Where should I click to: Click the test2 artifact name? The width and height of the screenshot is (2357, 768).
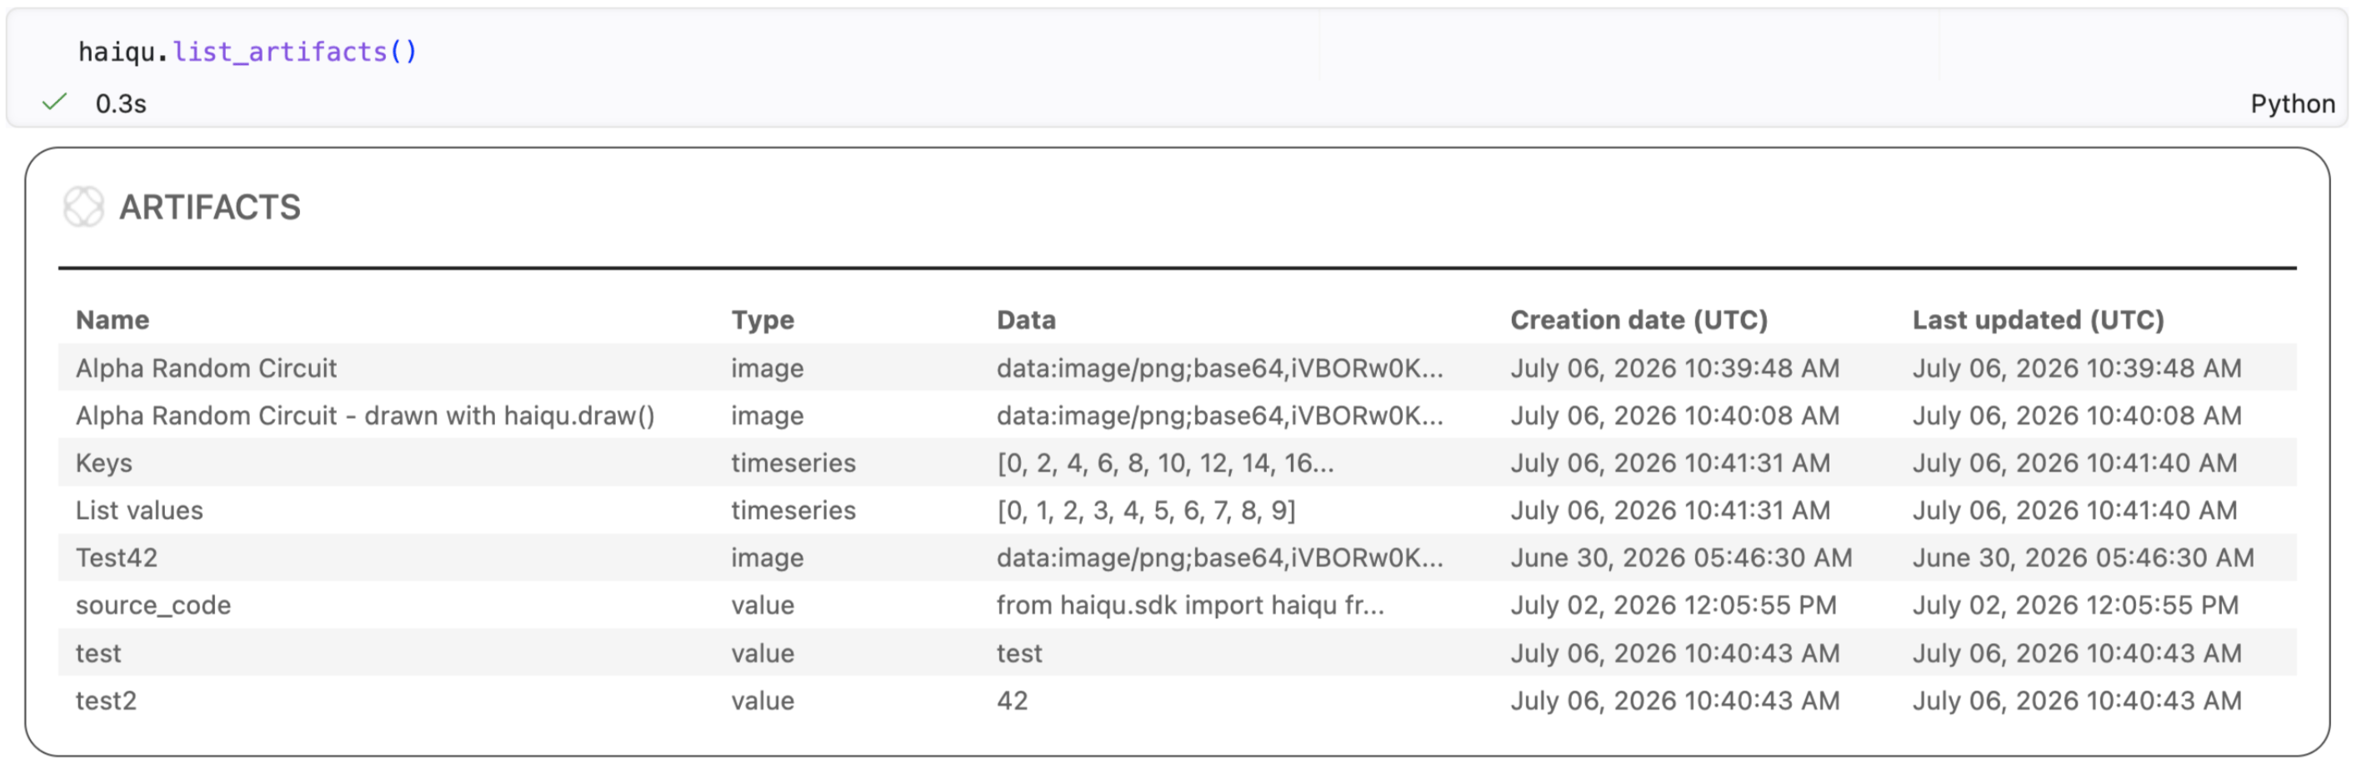point(105,701)
